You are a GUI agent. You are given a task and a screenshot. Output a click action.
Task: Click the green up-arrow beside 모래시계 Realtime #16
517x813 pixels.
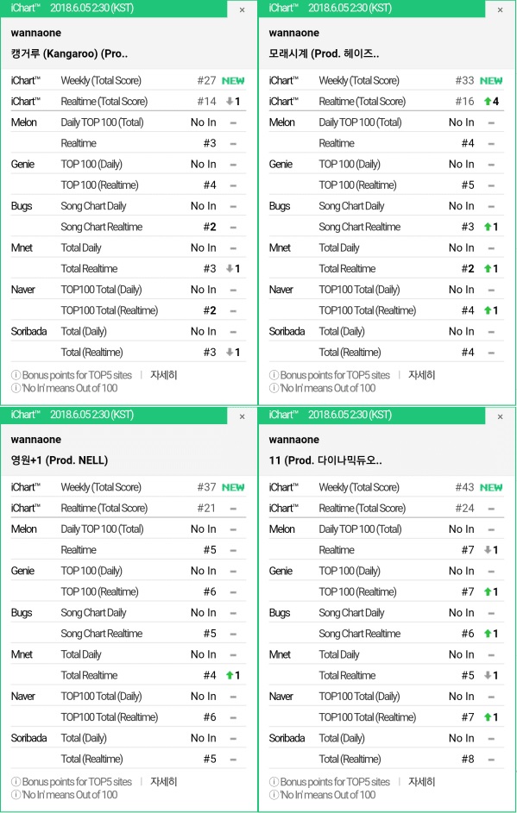[488, 101]
